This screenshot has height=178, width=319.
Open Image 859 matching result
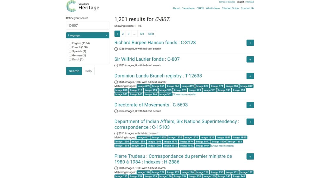pyautogui.click(x=143, y=86)
